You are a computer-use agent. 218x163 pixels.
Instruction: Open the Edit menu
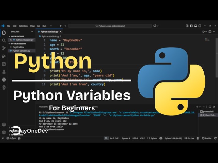point(14,26)
